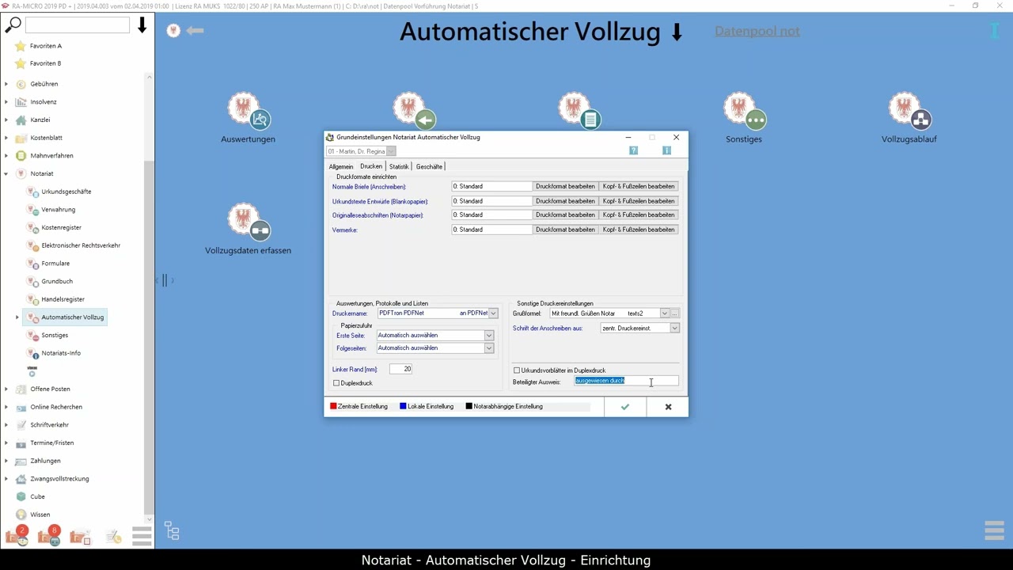
Task: Click the Cube icon in sidebar
Action: [x=21, y=496]
